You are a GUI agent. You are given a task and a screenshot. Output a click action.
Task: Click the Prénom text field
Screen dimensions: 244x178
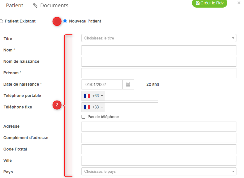coord(159,73)
